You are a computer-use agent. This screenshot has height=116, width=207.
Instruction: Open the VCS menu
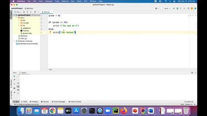coord(85,1)
